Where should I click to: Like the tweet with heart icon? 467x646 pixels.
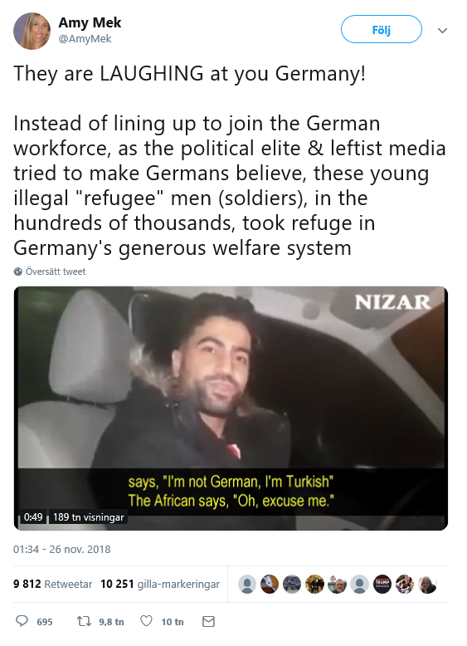pyautogui.click(x=147, y=621)
